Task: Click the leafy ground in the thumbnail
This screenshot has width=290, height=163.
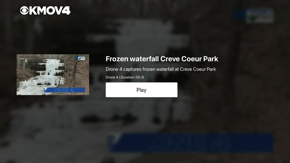Action: [83, 78]
